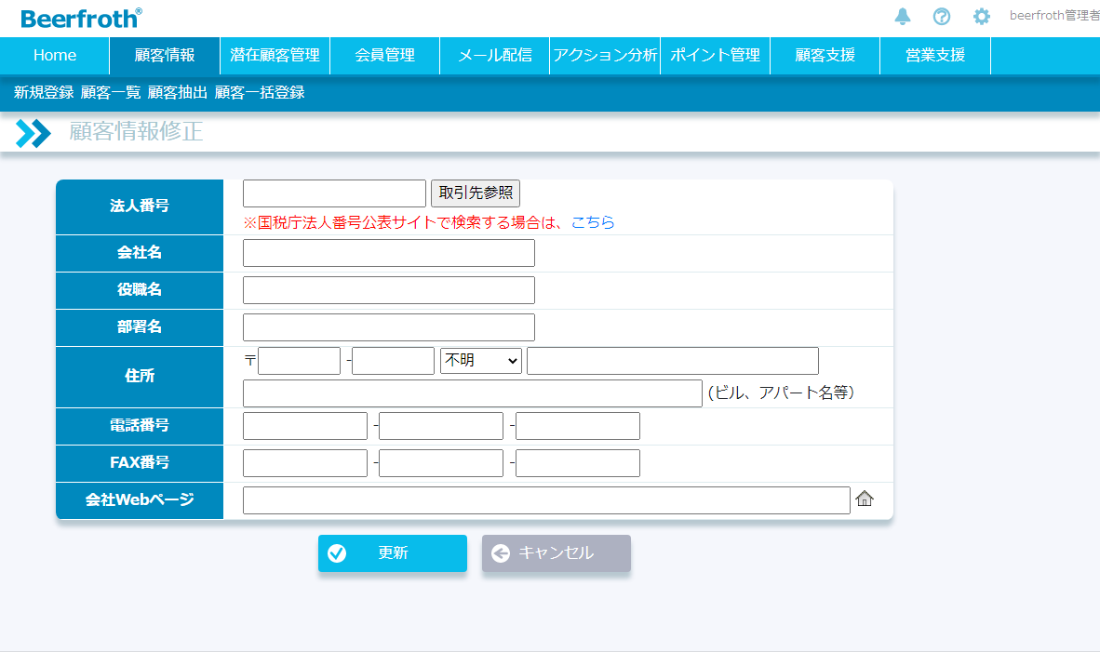Expand the 不明 prefecture dropdown
The width and height of the screenshot is (1100, 652).
tap(480, 361)
